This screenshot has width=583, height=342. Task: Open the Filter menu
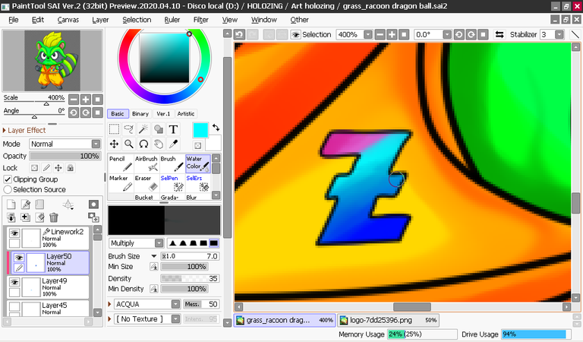point(200,20)
